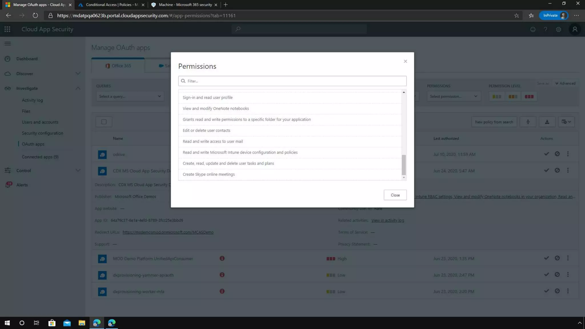Open View in activity log link
The width and height of the screenshot is (585, 329).
coord(388,220)
